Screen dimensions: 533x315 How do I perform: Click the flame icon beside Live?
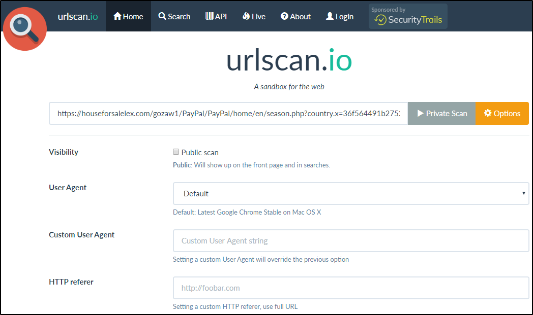[246, 16]
